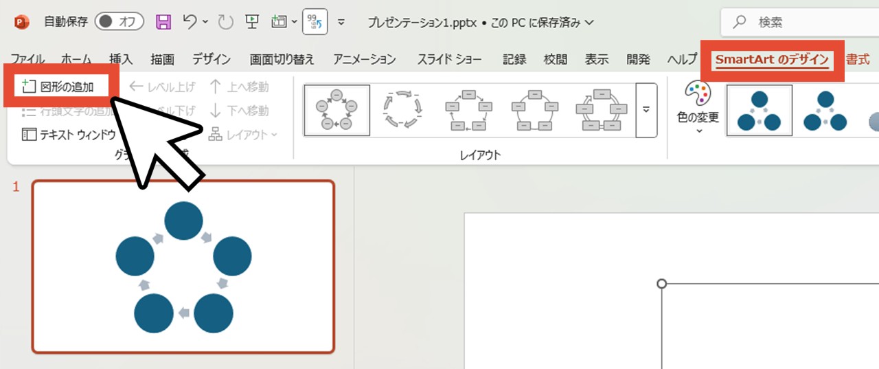
Task: Open the 記録 tab
Action: click(514, 60)
